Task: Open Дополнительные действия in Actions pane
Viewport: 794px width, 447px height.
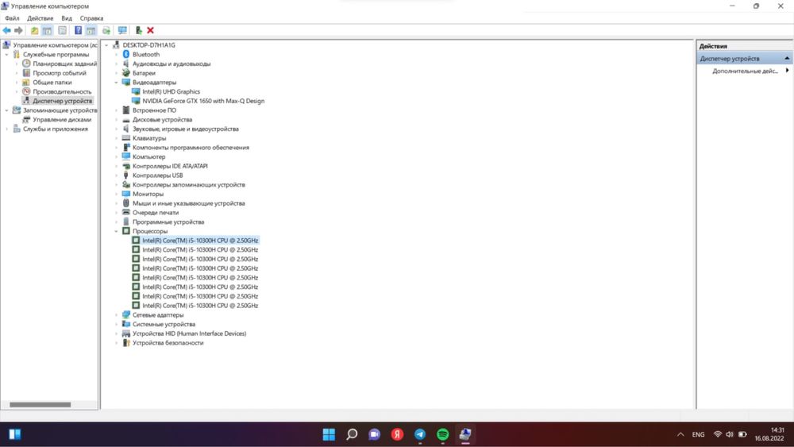Action: 745,71
